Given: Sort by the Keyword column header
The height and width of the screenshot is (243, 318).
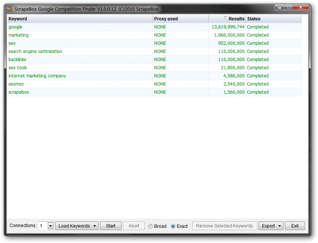Looking at the screenshot, I should [x=80, y=19].
